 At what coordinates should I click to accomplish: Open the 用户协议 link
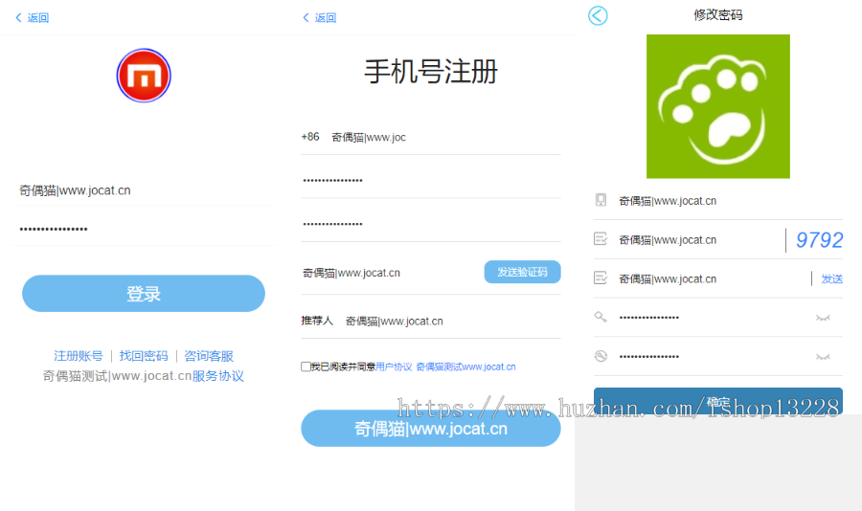394,367
